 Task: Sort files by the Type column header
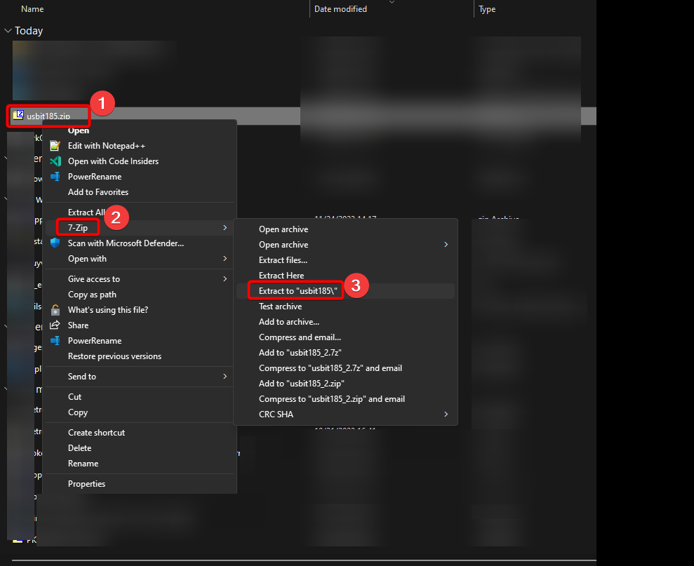487,9
